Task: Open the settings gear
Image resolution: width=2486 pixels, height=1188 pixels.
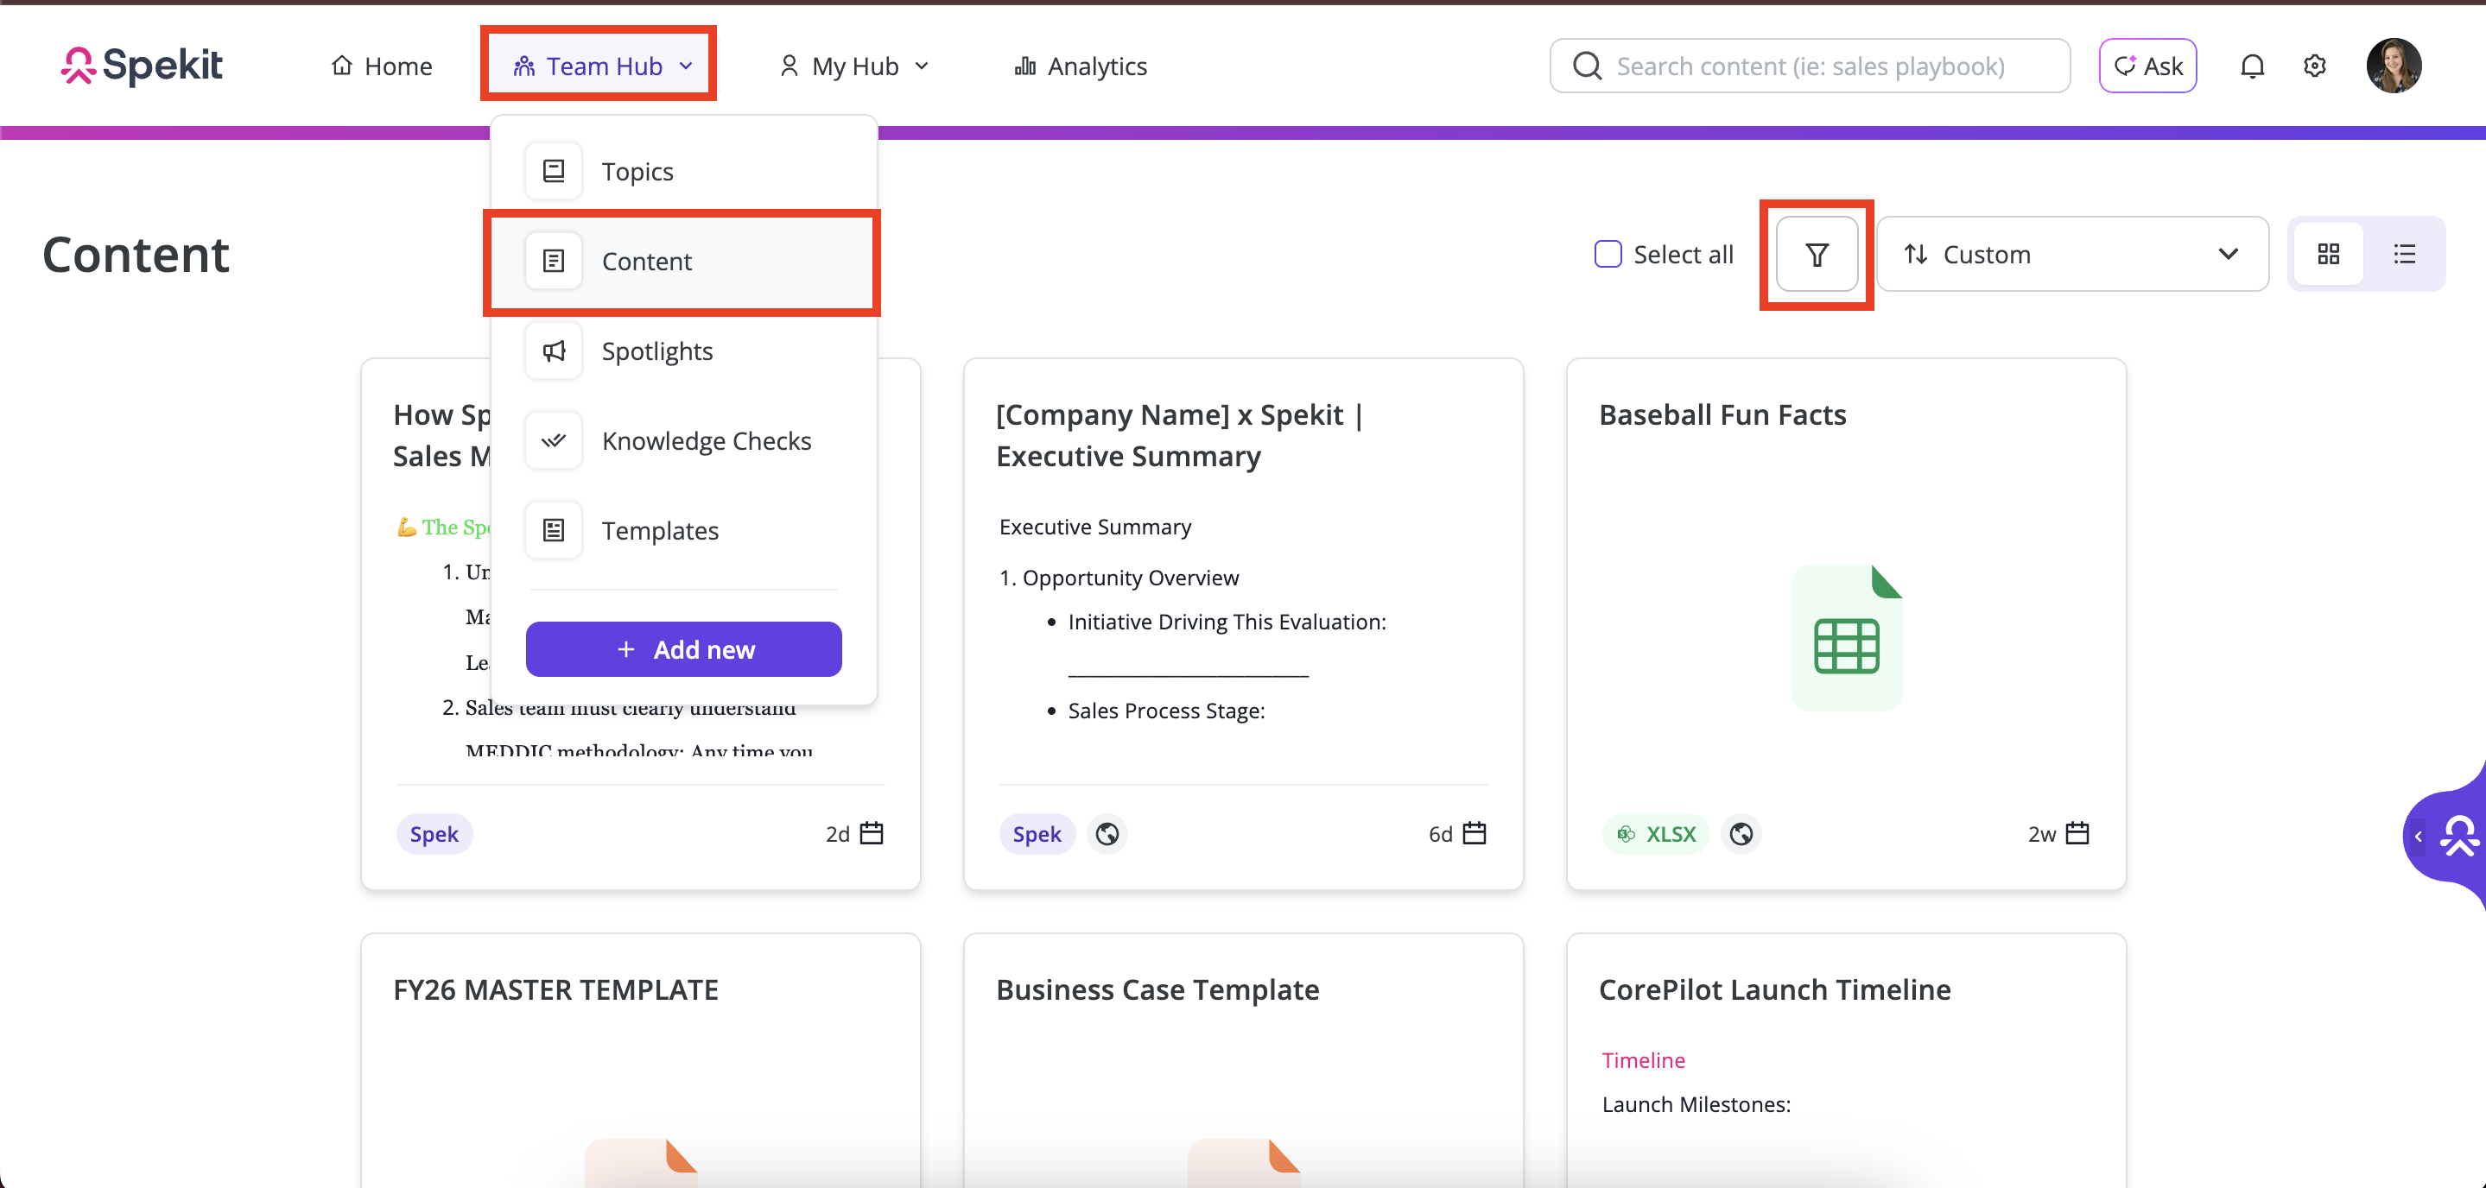Action: pos(2314,66)
